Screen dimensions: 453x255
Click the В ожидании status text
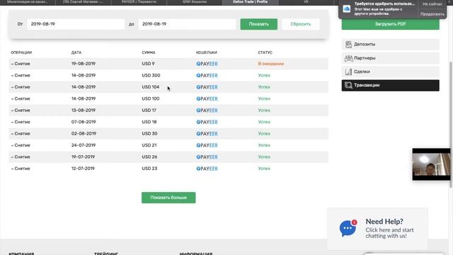[x=270, y=64]
